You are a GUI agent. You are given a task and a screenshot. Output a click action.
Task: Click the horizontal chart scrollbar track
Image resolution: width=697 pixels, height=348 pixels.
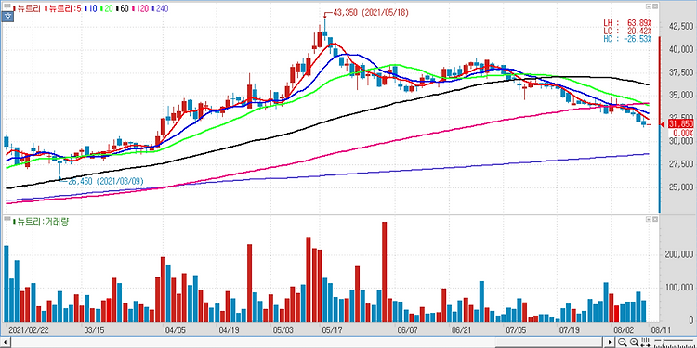pyautogui.click(x=307, y=342)
